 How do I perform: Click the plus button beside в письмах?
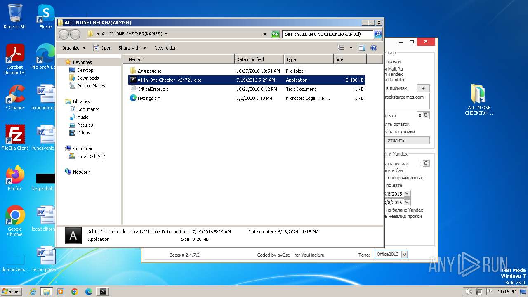click(423, 88)
